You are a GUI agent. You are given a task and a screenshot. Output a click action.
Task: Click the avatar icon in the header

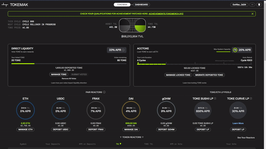259,5
